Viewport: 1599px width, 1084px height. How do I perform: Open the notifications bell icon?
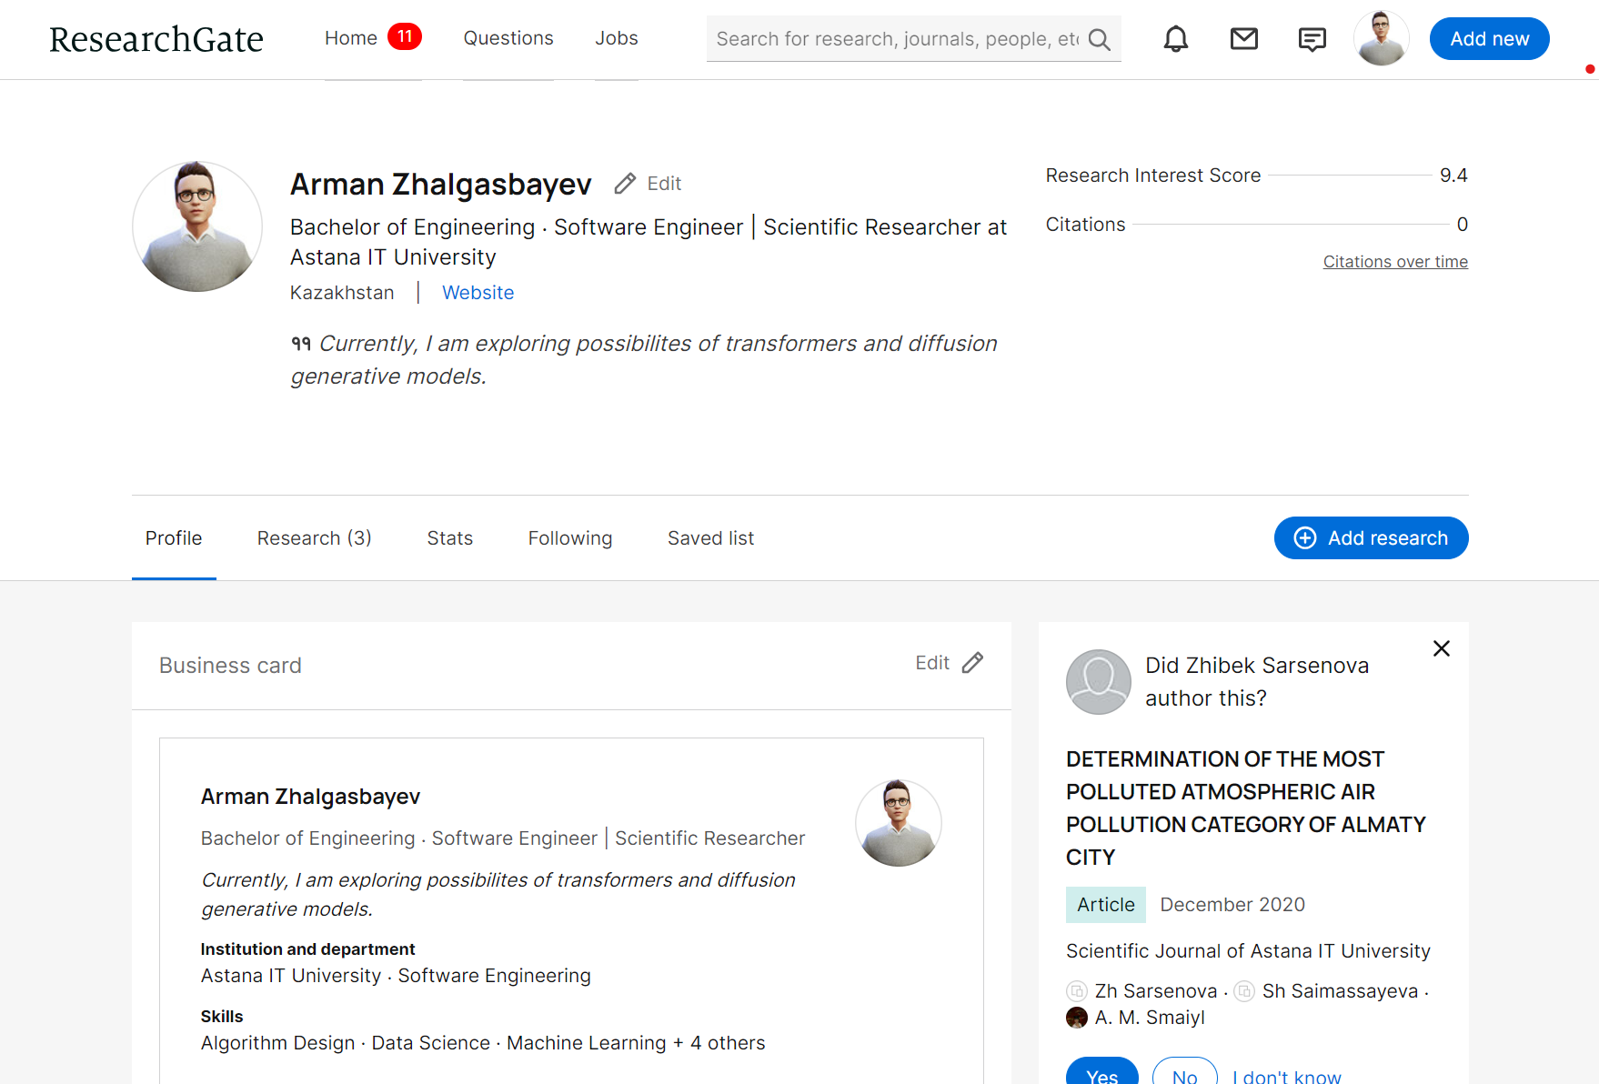click(1176, 39)
